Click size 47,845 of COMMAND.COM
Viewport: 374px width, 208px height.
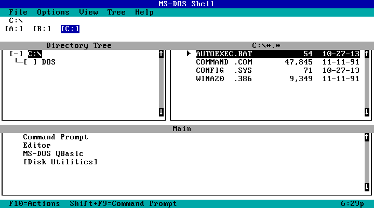coord(299,62)
